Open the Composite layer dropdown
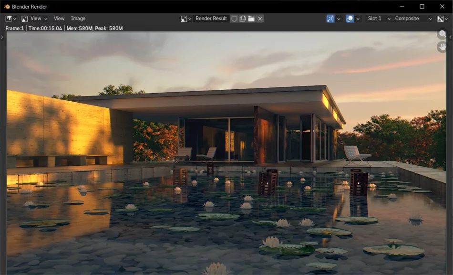The image size is (453, 275). click(x=413, y=19)
